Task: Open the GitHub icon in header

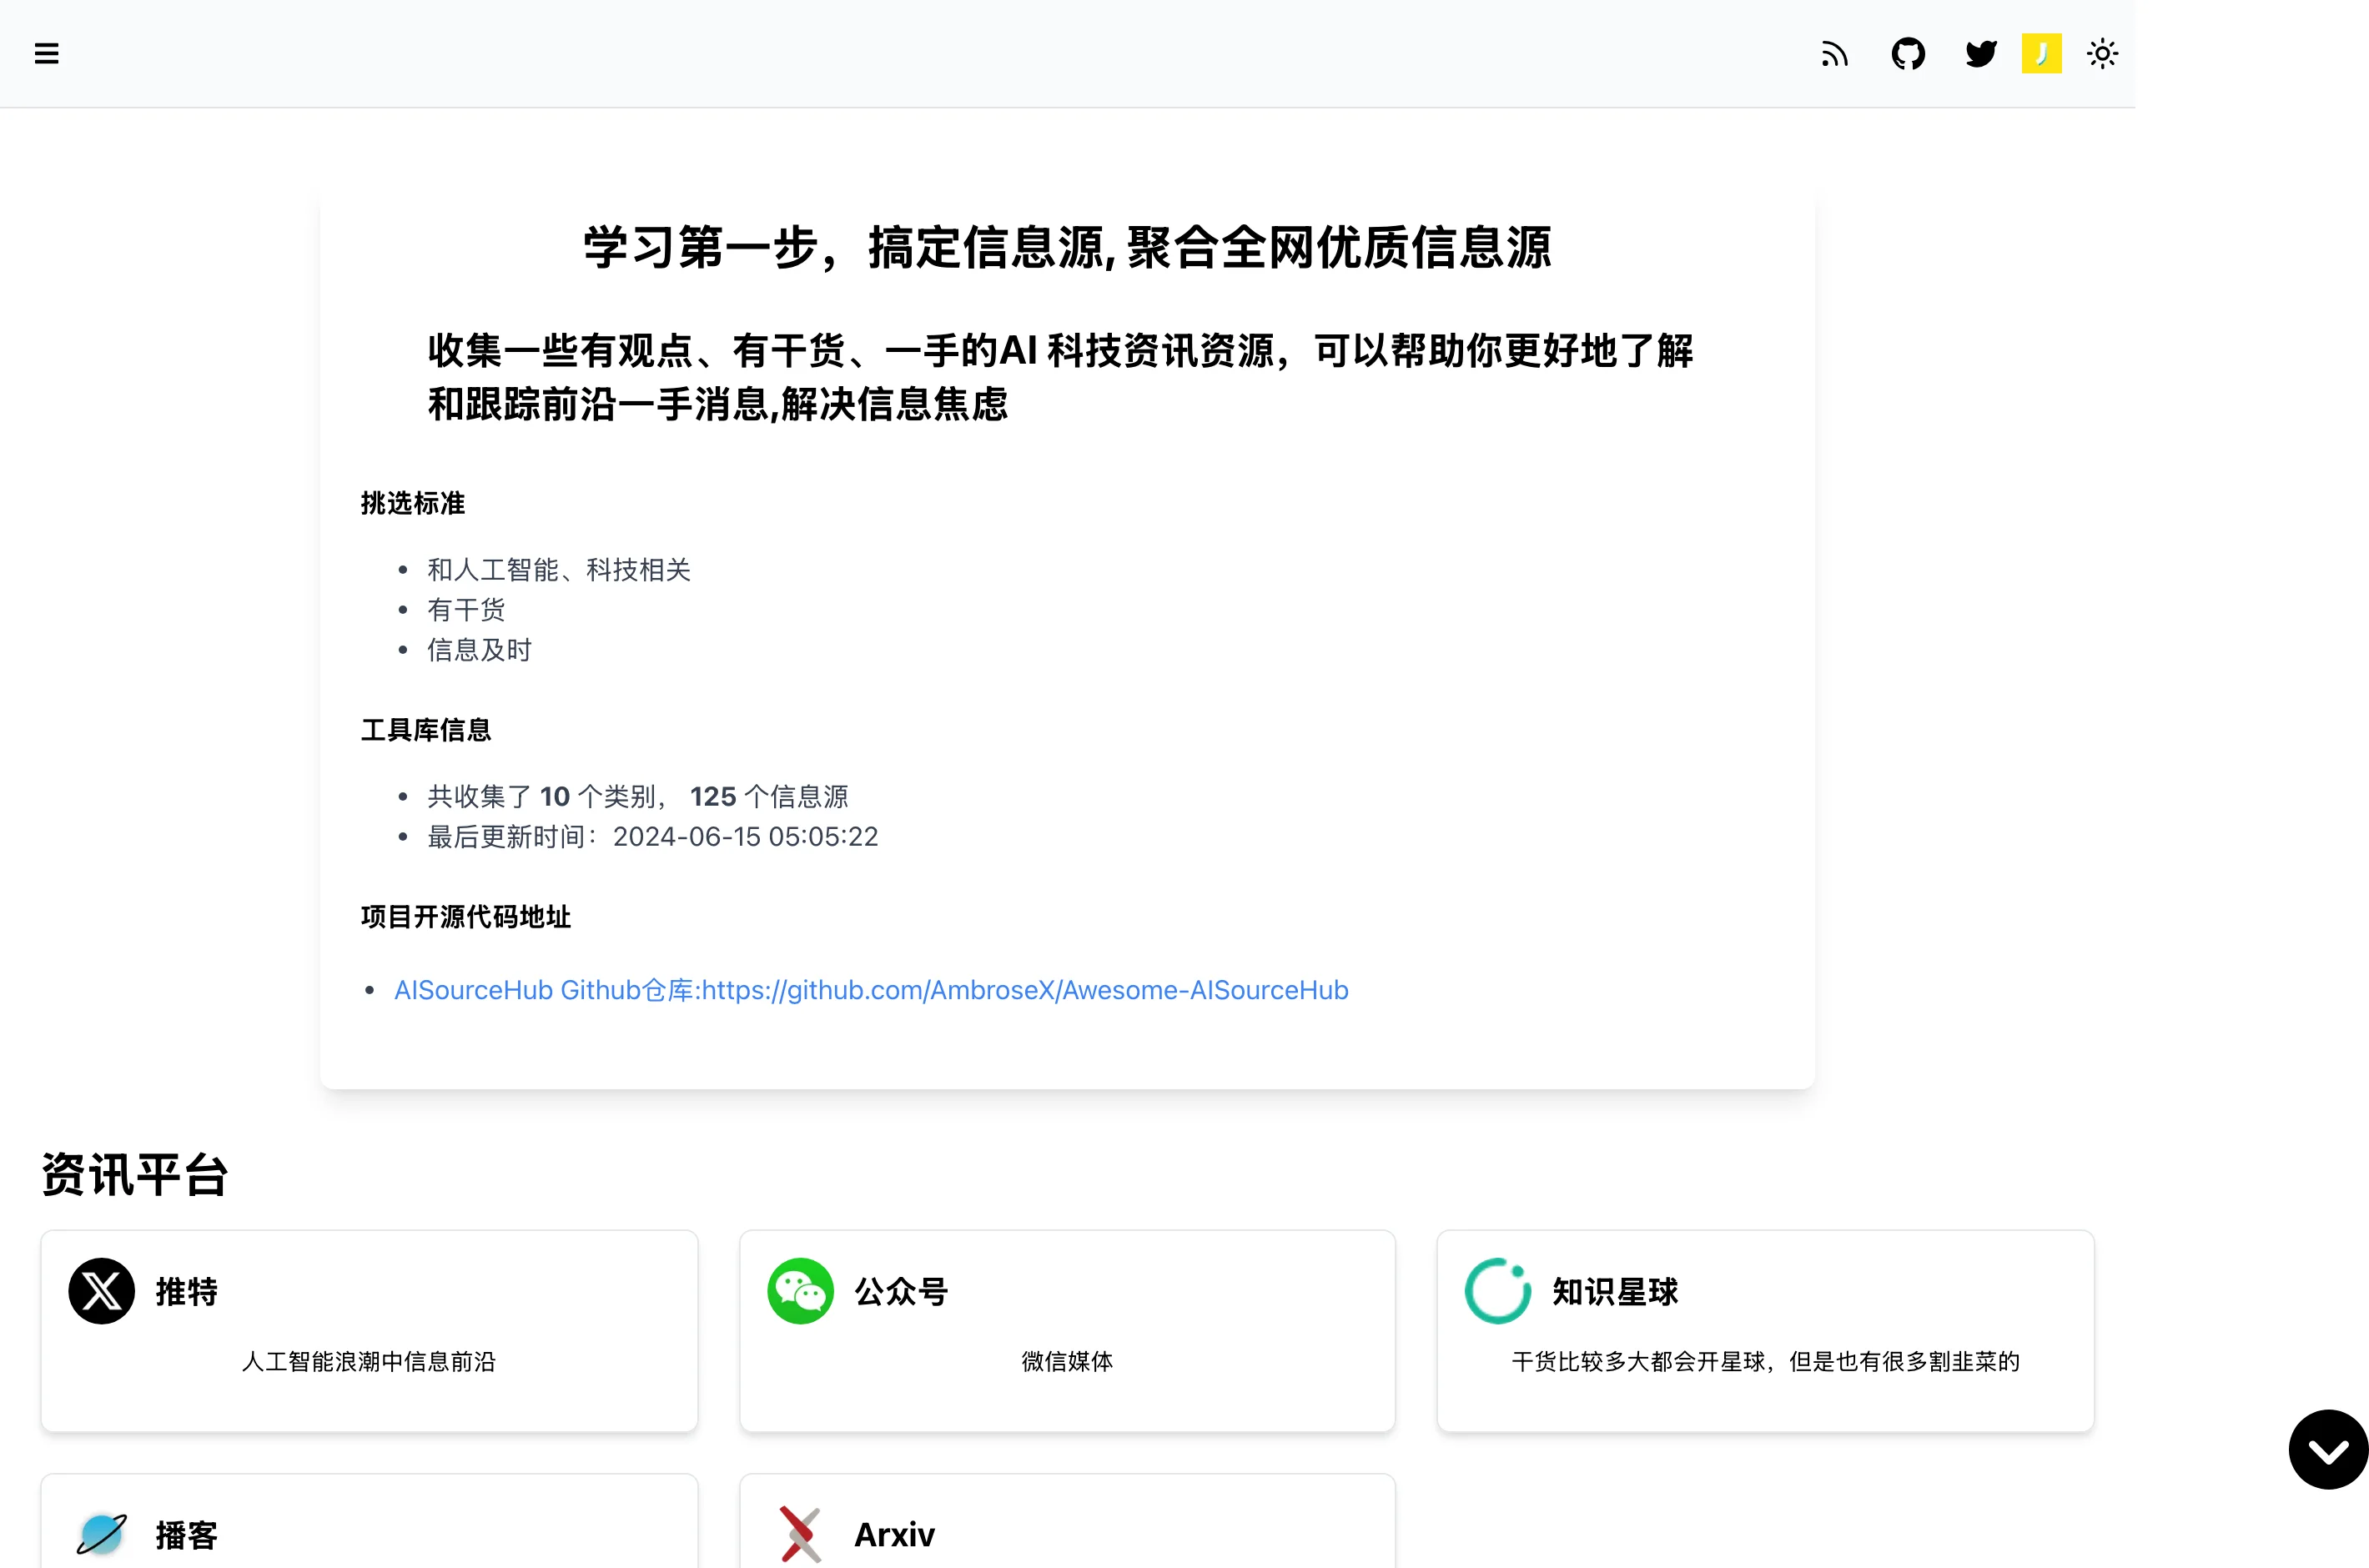Action: point(1908,53)
